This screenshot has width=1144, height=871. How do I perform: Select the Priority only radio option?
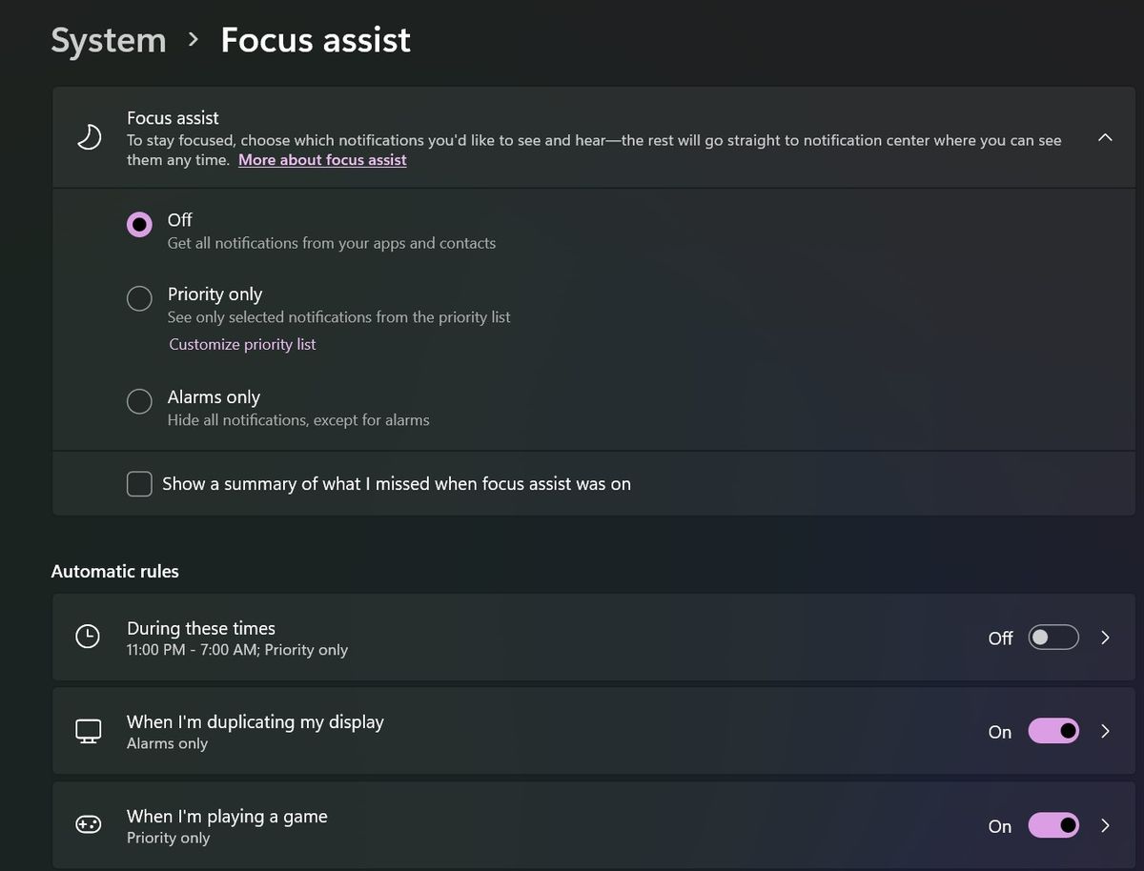pyautogui.click(x=139, y=298)
